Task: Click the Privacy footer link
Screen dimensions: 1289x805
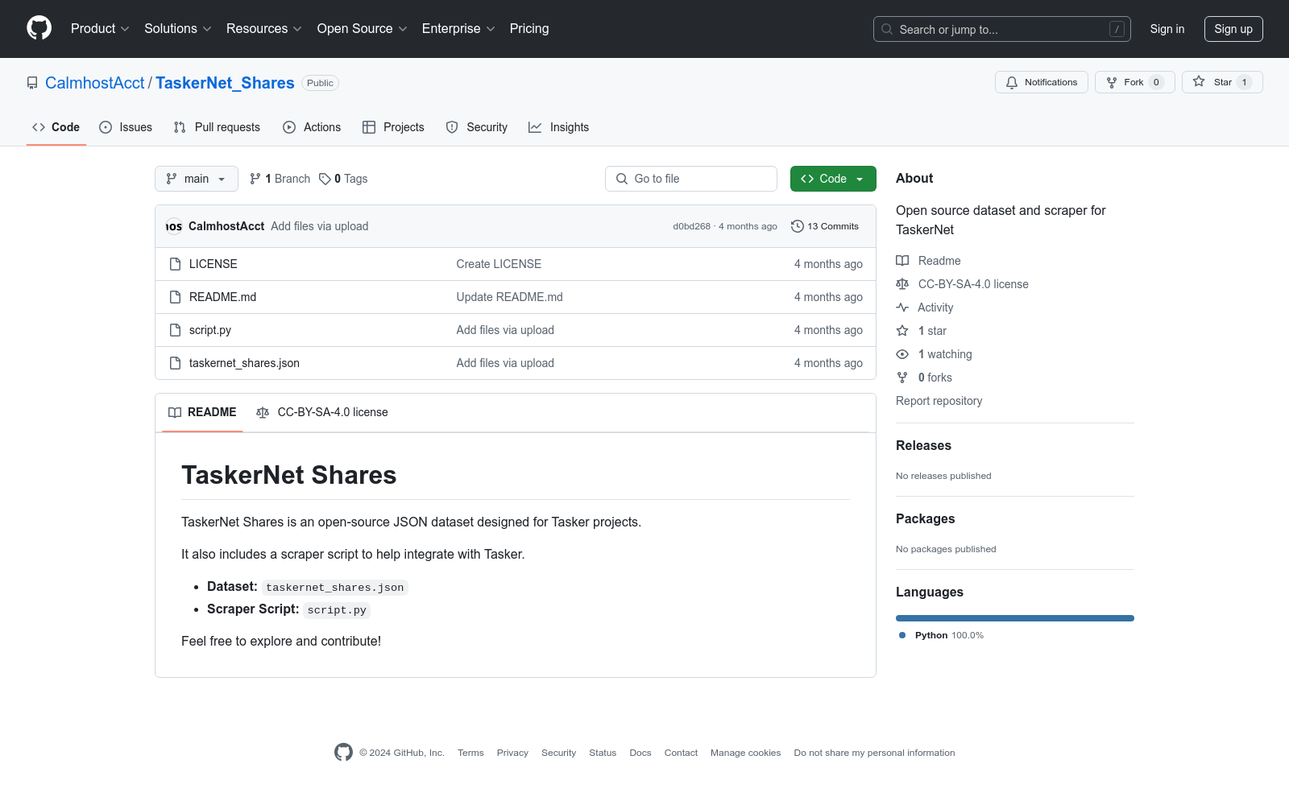Action: tap(512, 753)
